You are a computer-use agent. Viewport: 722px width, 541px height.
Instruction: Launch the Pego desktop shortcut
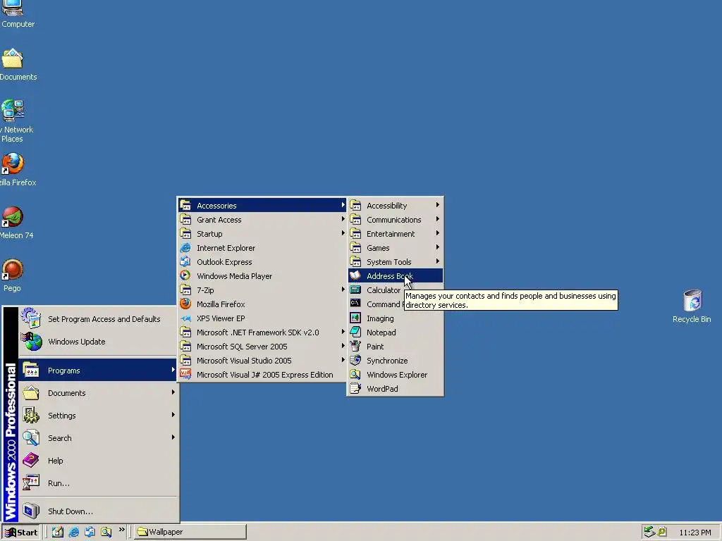click(13, 276)
